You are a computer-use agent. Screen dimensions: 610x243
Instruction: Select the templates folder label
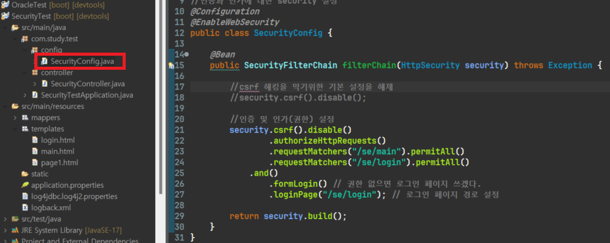coord(47,129)
